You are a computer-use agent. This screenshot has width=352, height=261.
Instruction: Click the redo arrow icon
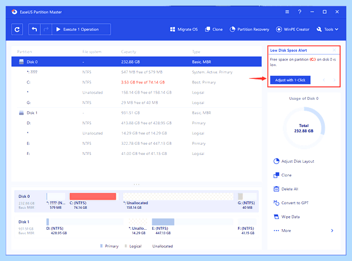(46, 30)
